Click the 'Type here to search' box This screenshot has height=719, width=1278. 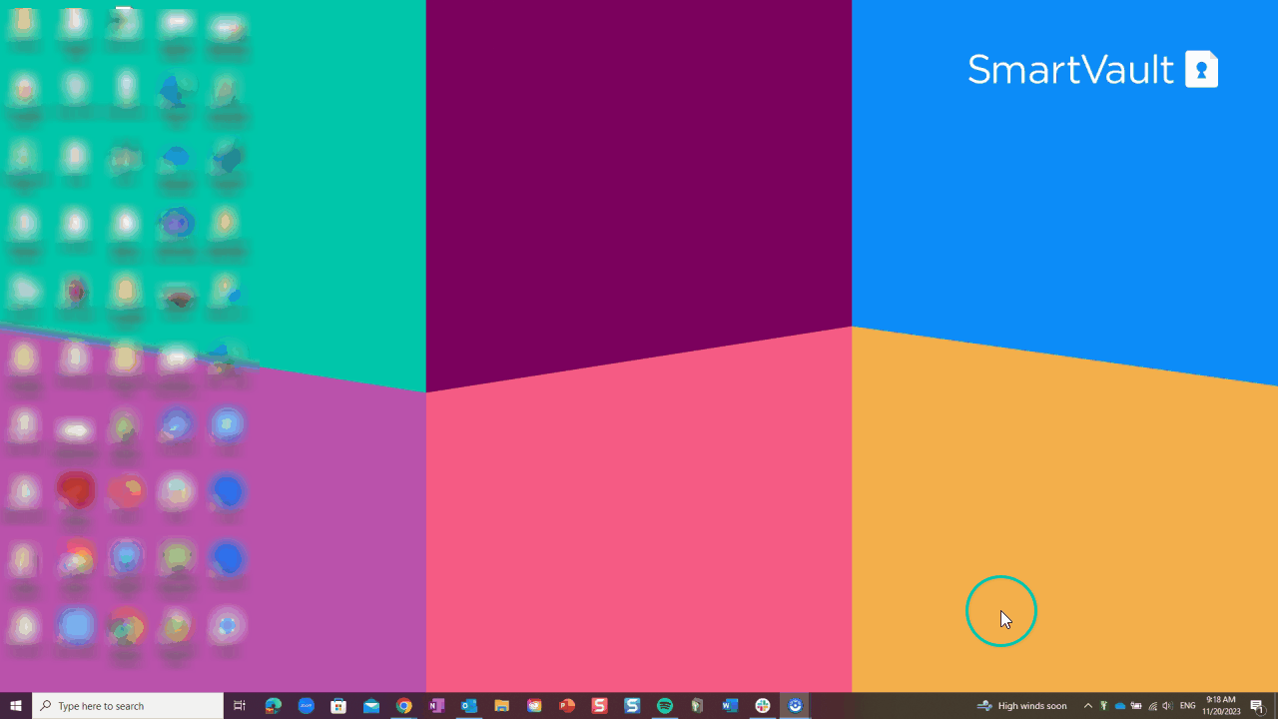point(128,706)
